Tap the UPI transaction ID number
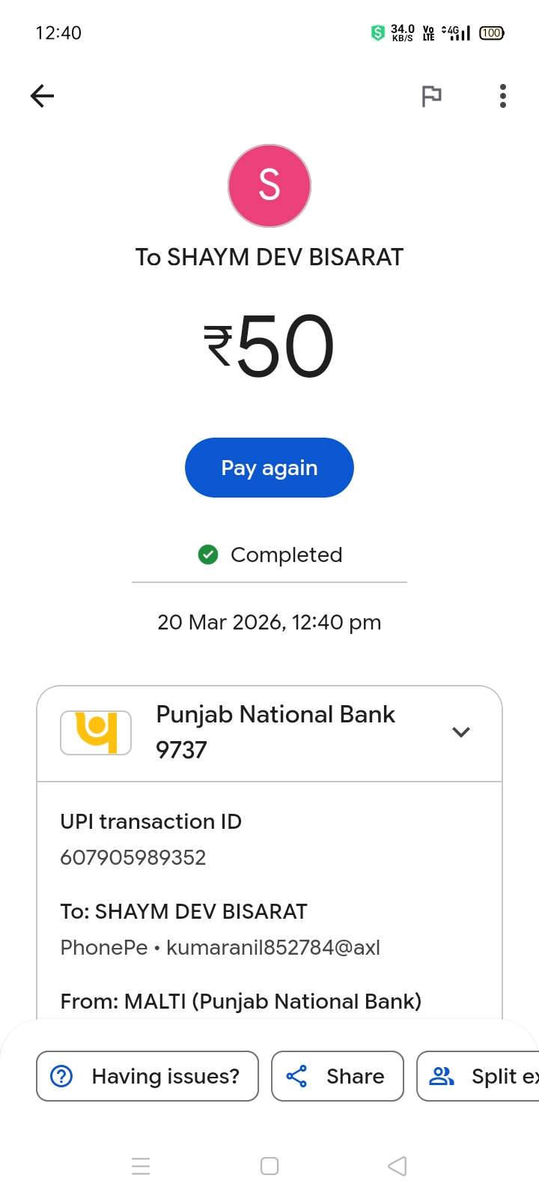This screenshot has height=1199, width=539. point(133,857)
